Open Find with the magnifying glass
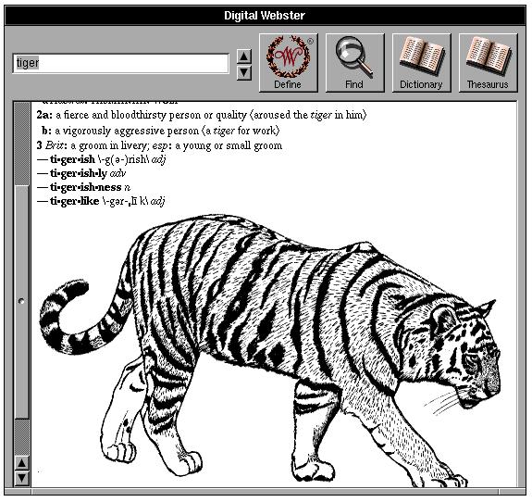This screenshot has width=532, height=502. (x=355, y=62)
